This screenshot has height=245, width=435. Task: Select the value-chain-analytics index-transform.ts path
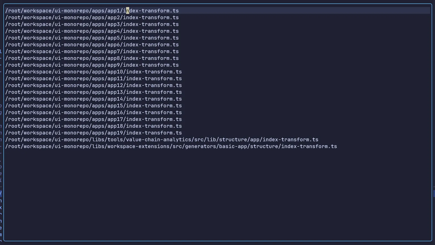coord(162,140)
